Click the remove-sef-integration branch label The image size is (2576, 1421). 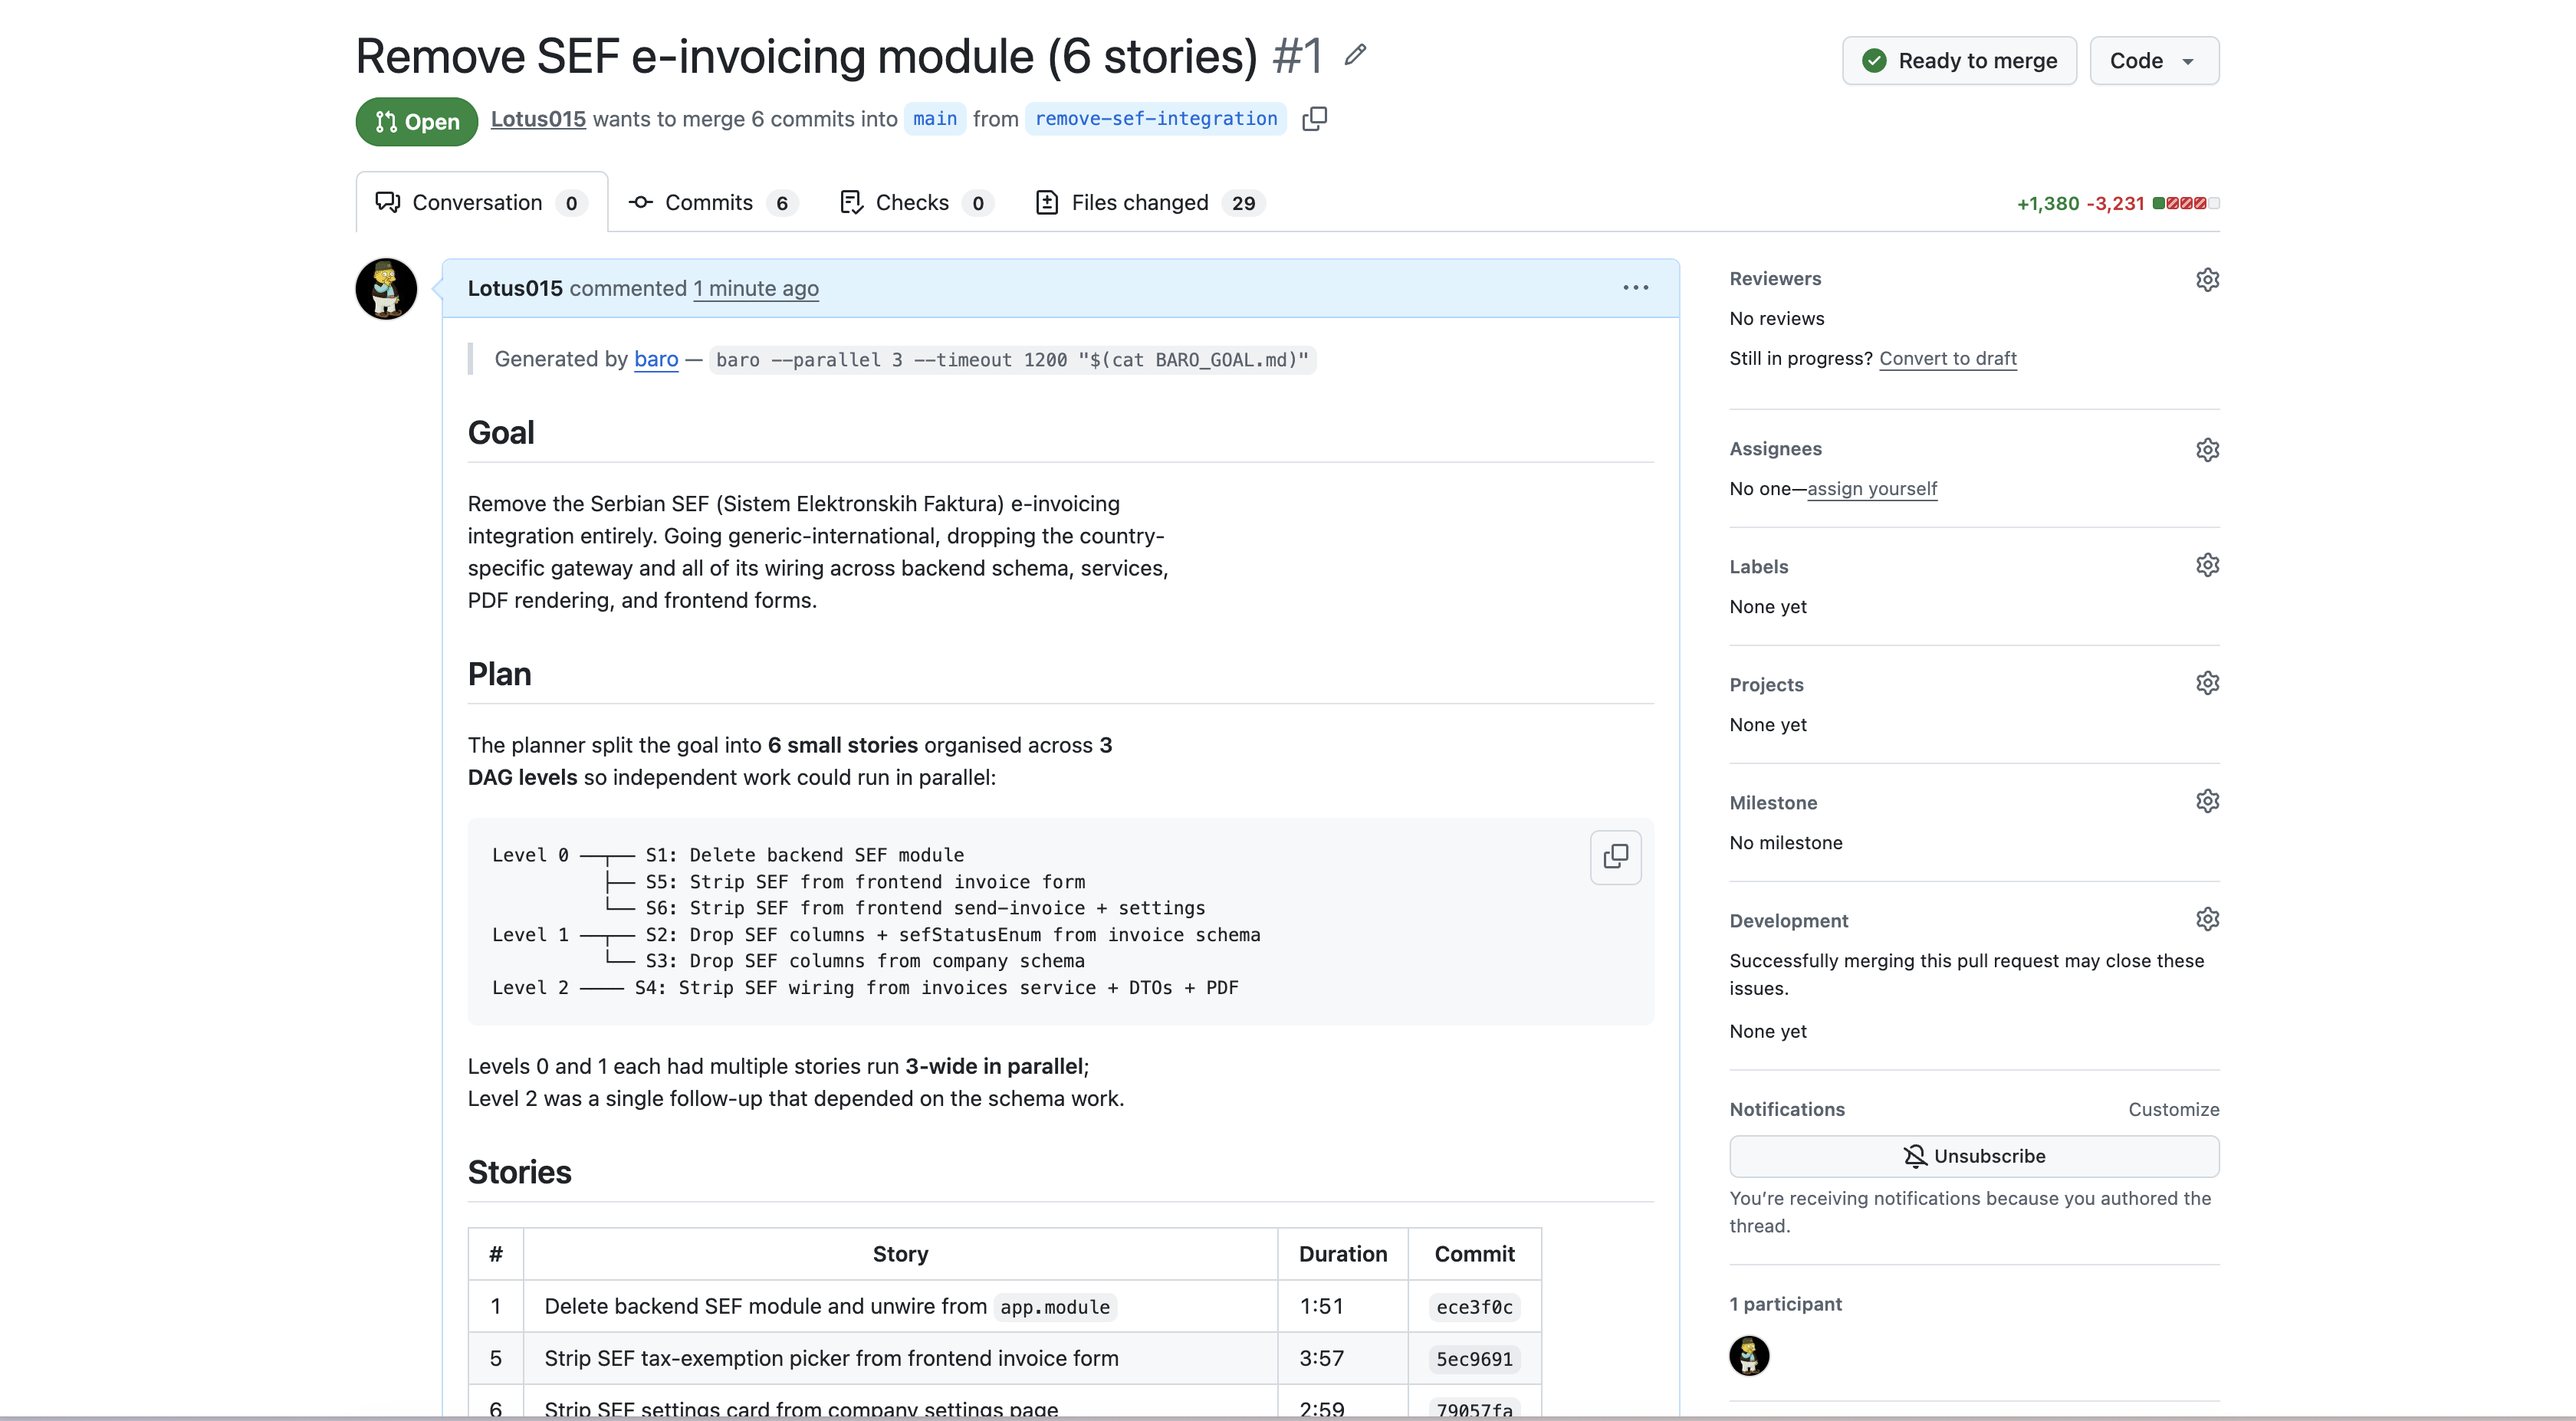point(1156,119)
